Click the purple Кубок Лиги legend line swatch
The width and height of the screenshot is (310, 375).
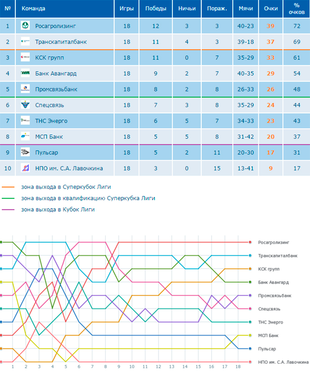tap(8, 210)
